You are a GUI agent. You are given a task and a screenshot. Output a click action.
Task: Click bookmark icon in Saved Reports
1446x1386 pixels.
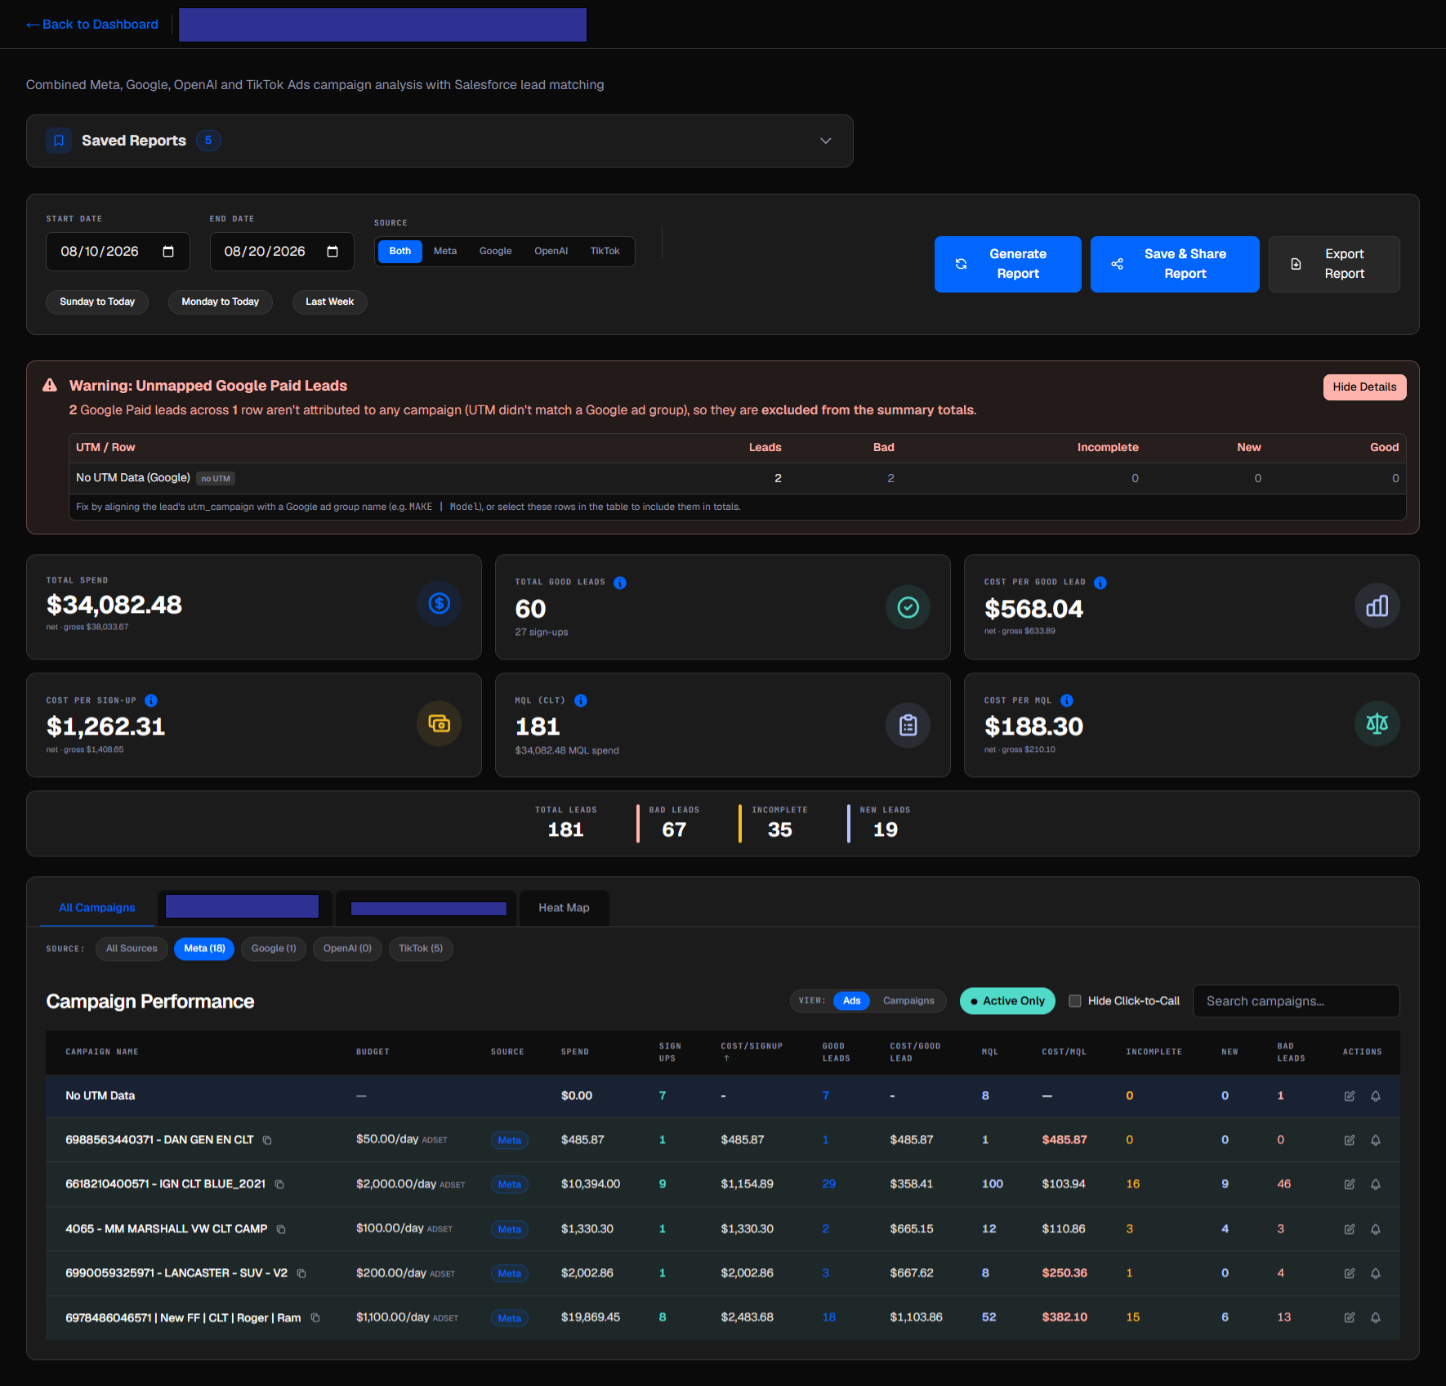(x=59, y=141)
